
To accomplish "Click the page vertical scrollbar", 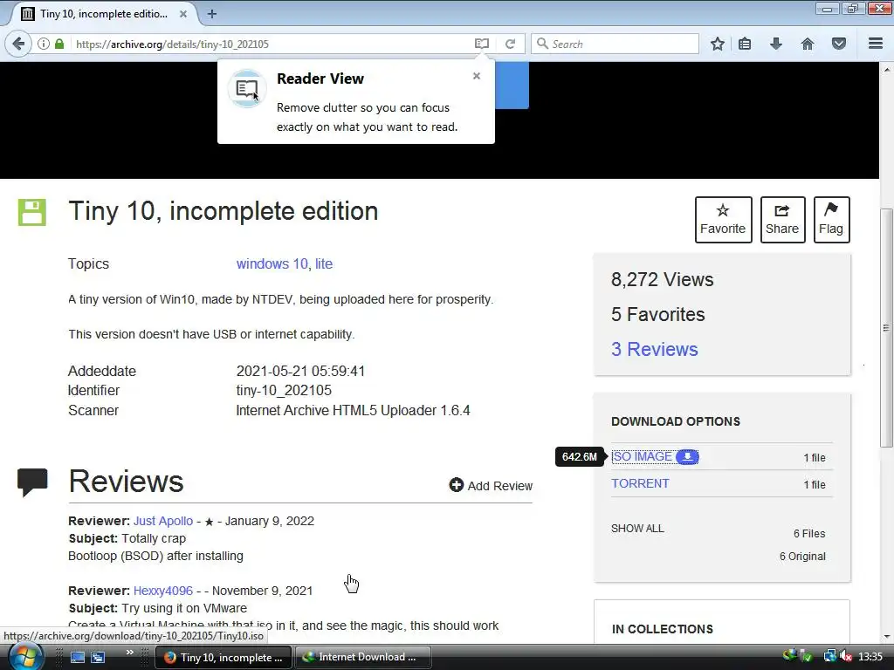I will click(886, 328).
